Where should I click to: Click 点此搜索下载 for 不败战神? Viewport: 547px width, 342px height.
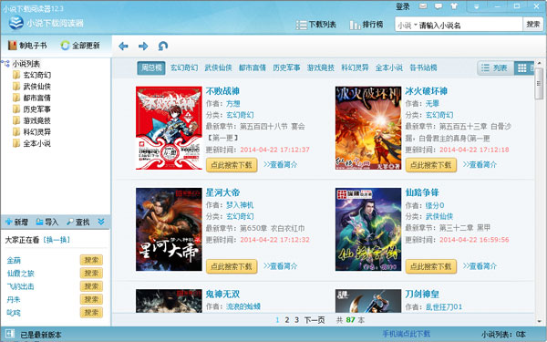[232, 165]
